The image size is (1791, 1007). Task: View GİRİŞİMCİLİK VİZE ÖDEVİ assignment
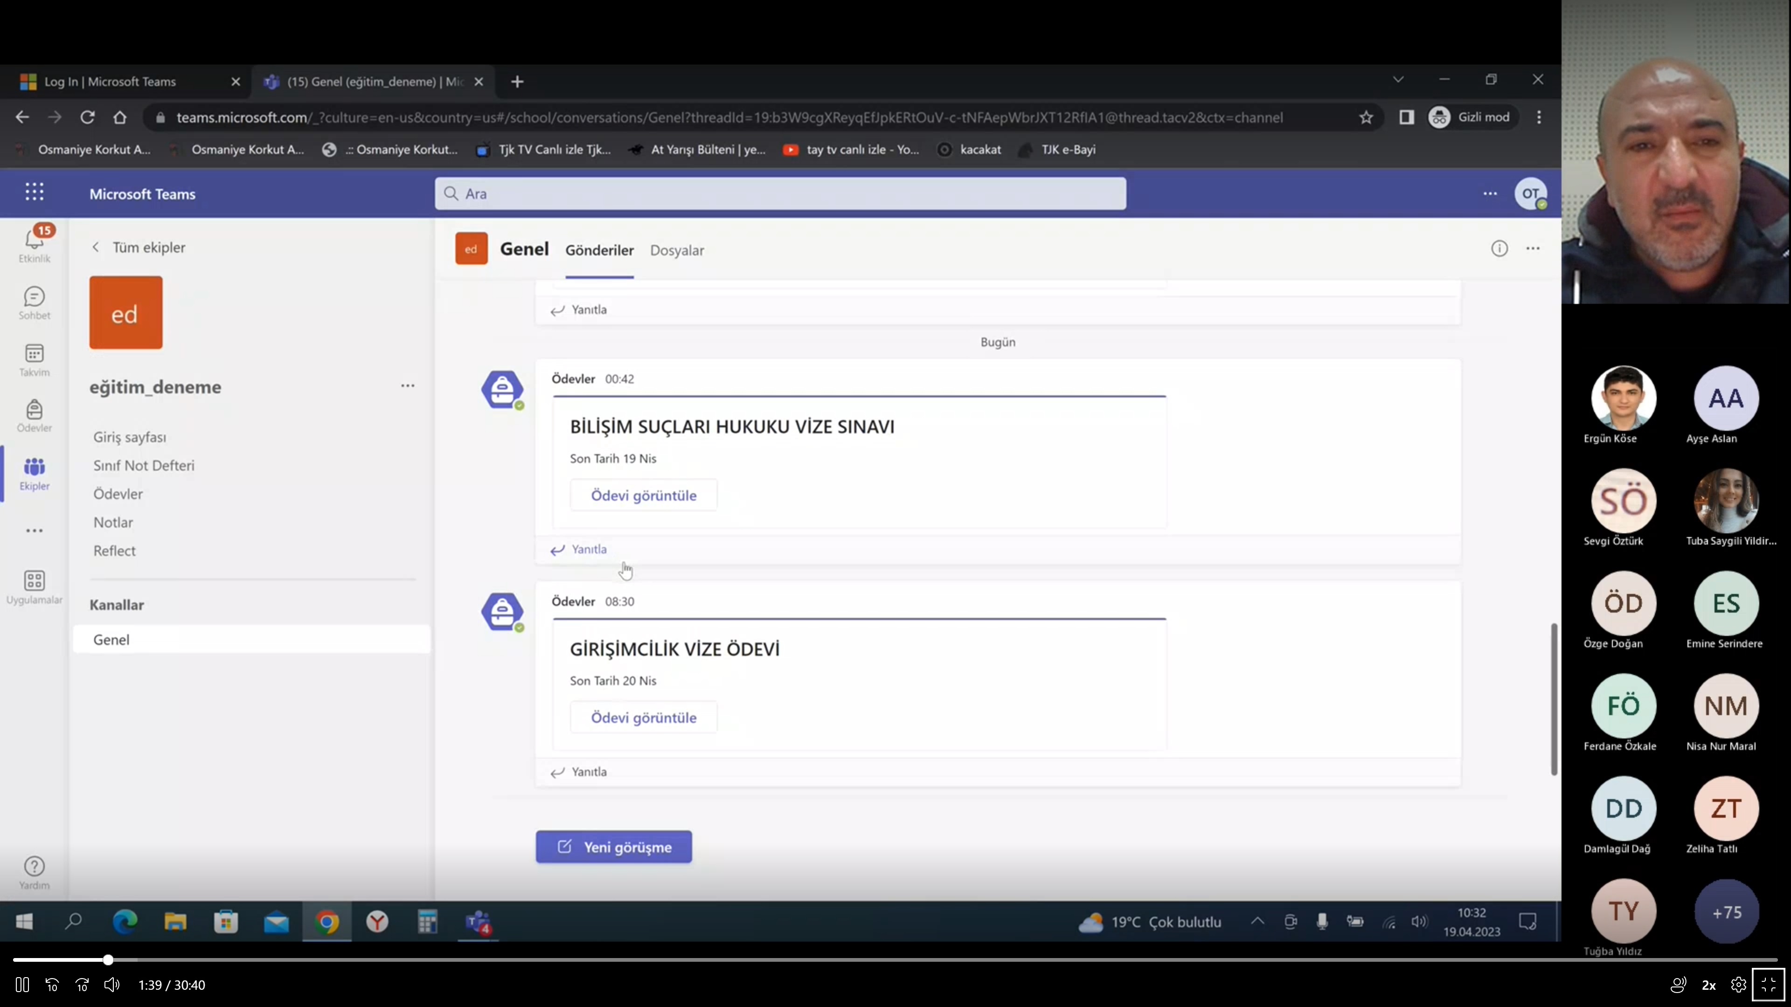[643, 718]
